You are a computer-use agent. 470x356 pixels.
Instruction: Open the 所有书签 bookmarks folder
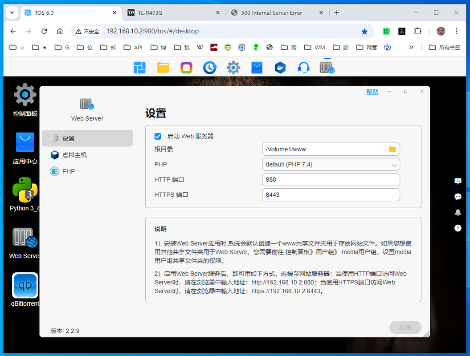[444, 47]
